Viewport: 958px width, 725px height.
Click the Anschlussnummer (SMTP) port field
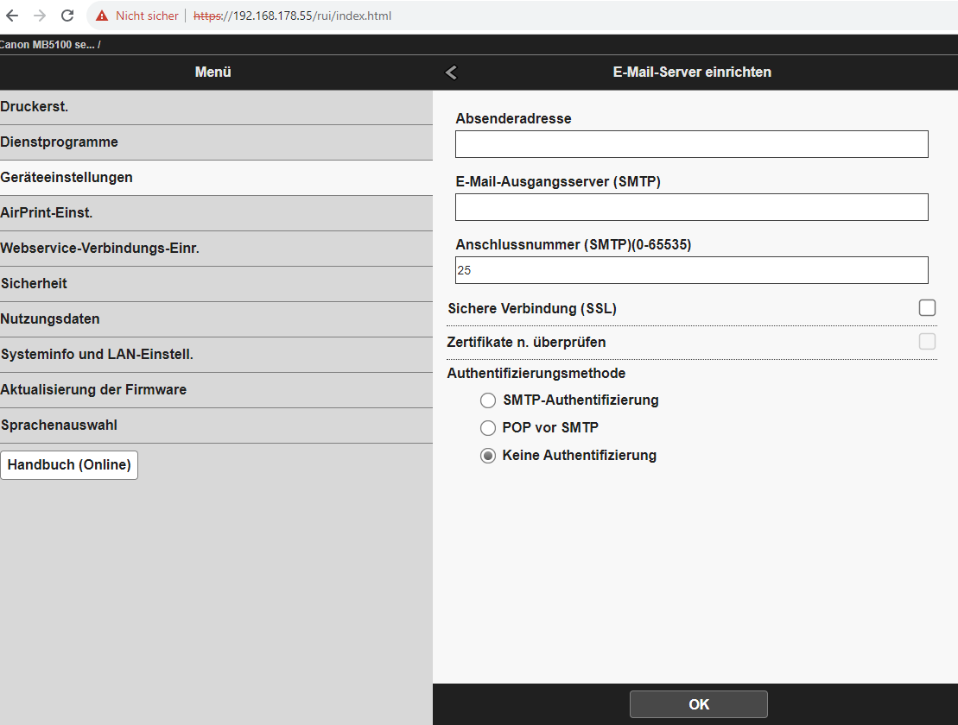pos(692,270)
